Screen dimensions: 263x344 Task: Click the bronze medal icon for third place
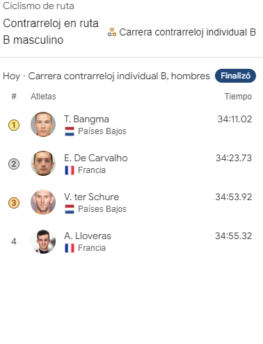pyautogui.click(x=14, y=203)
